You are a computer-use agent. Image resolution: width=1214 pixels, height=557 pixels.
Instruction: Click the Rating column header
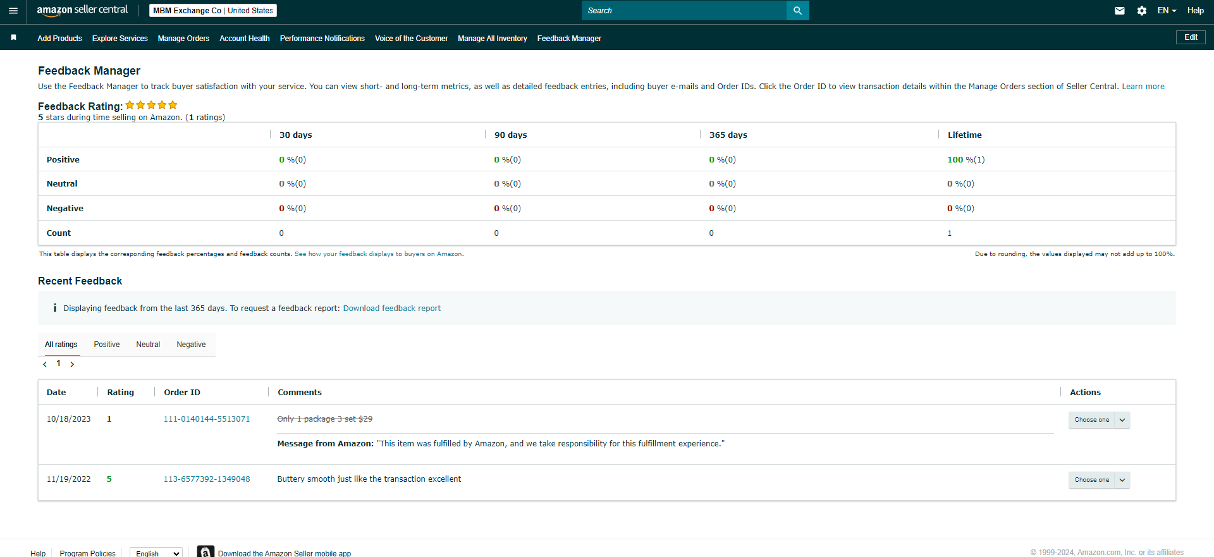(x=121, y=393)
